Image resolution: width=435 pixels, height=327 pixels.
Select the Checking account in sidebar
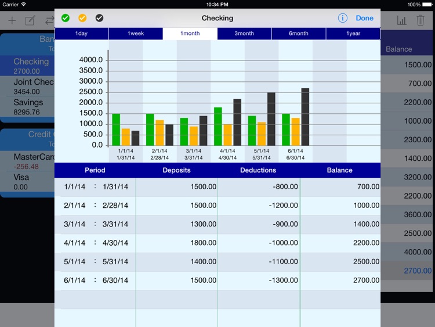point(27,66)
